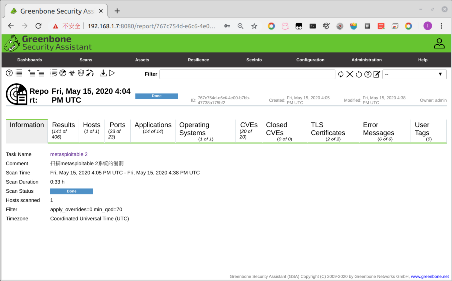Click the update filter refresh icon
The height and width of the screenshot is (281, 452).
(x=341, y=74)
